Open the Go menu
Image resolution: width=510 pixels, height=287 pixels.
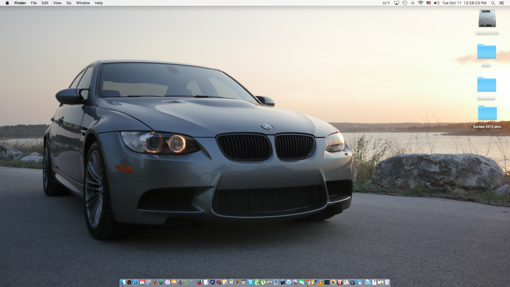69,3
